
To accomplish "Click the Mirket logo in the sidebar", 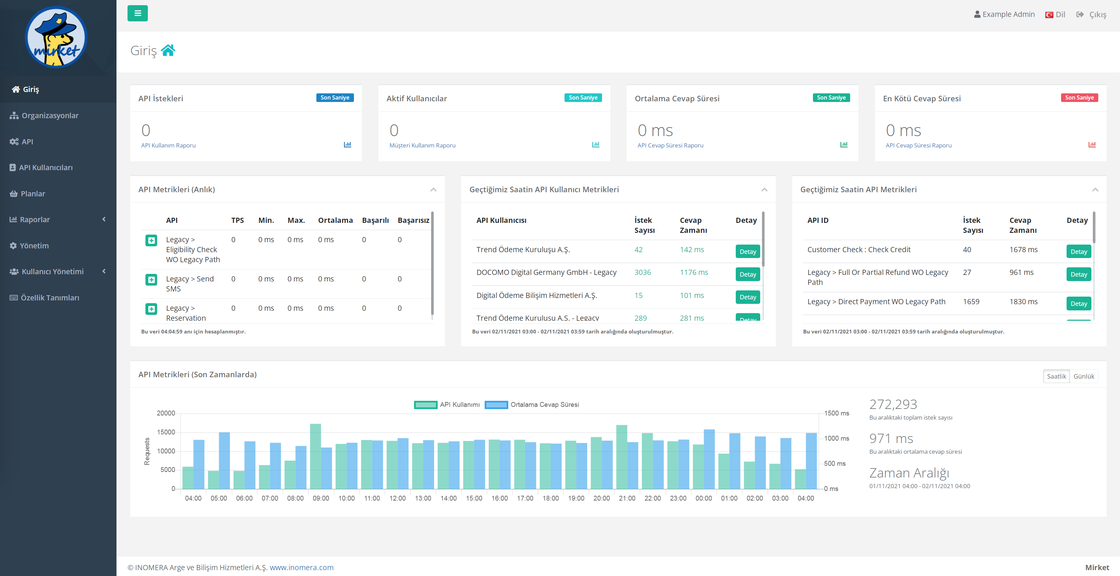I will coord(56,37).
